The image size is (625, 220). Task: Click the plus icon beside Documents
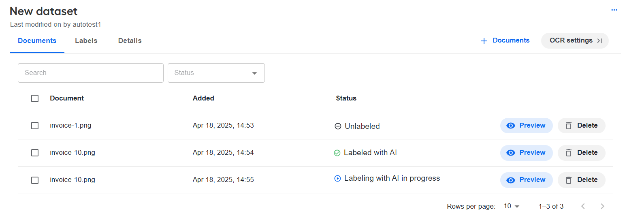(x=484, y=41)
